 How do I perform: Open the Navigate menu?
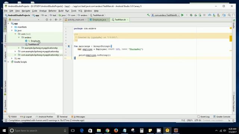click(x=26, y=11)
